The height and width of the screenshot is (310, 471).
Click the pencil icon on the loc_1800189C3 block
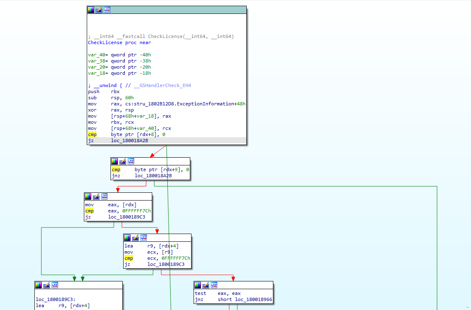(x=47, y=285)
